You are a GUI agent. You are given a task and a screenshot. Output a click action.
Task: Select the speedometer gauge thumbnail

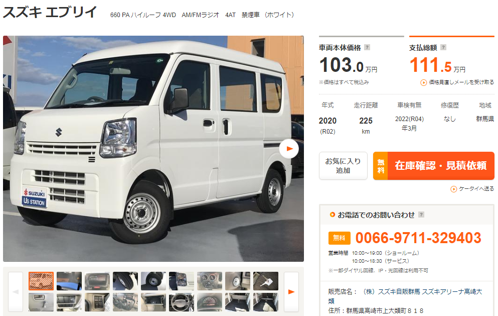[x=210, y=302]
